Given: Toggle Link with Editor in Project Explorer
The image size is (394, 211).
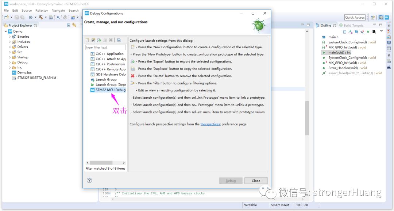Looking at the screenshot, I should [74, 25].
